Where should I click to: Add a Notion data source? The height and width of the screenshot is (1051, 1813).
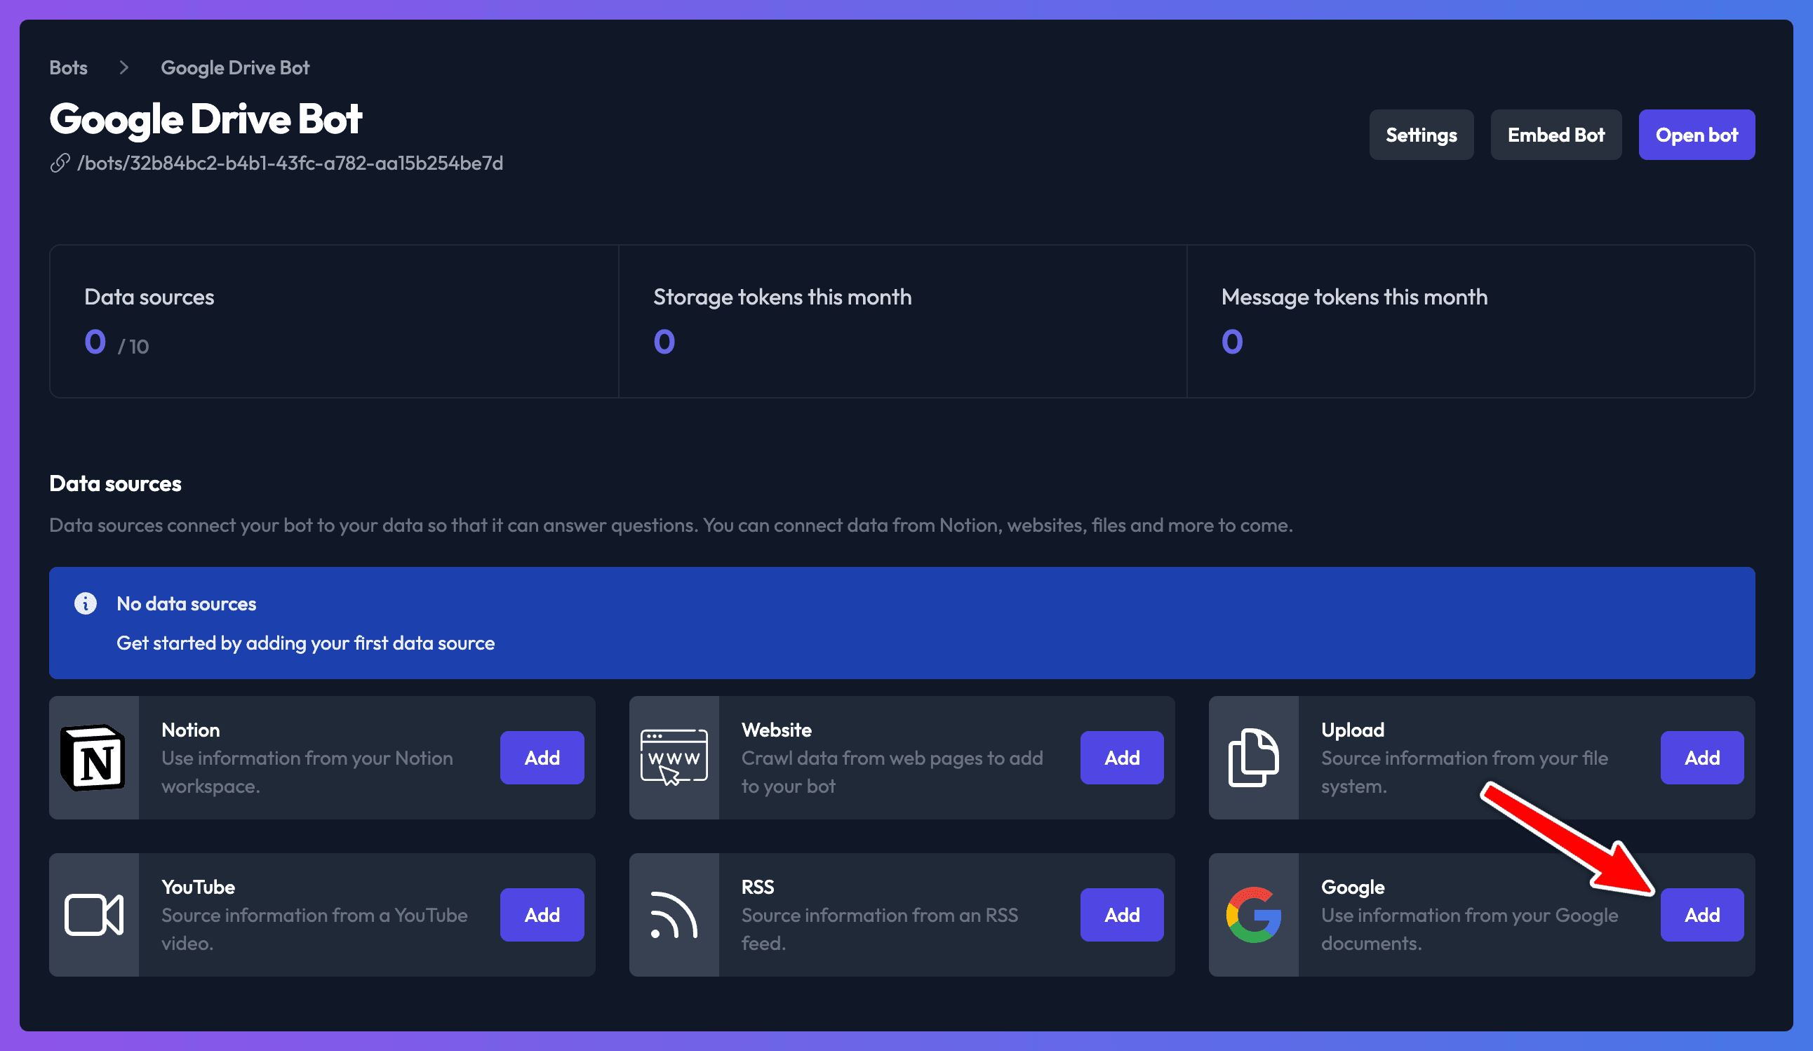542,758
